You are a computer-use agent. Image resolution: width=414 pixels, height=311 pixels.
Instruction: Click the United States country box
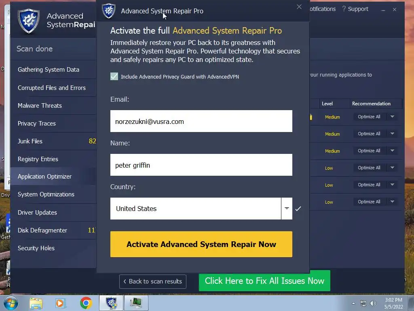point(196,209)
